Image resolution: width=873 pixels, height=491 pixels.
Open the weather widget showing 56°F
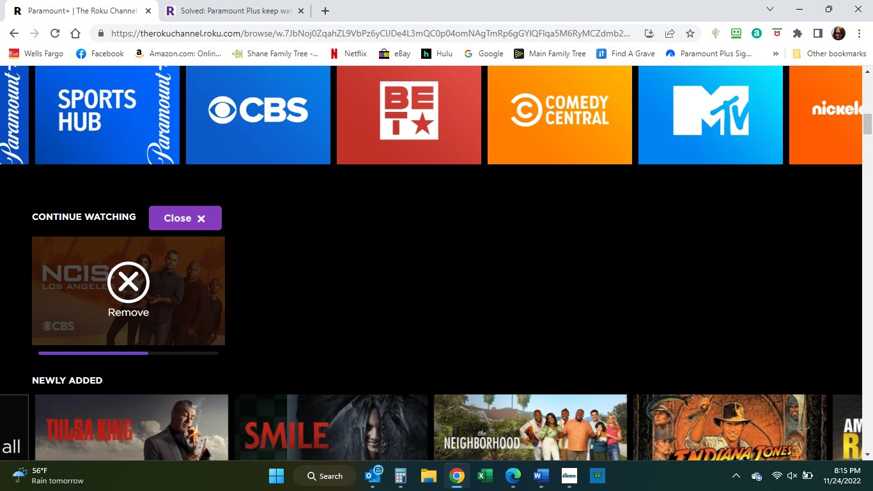click(48, 476)
